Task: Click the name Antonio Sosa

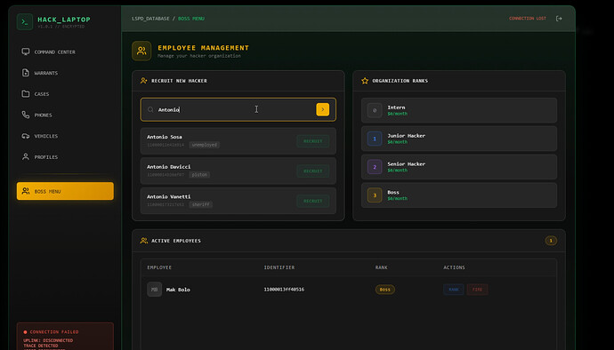Action: tap(165, 137)
